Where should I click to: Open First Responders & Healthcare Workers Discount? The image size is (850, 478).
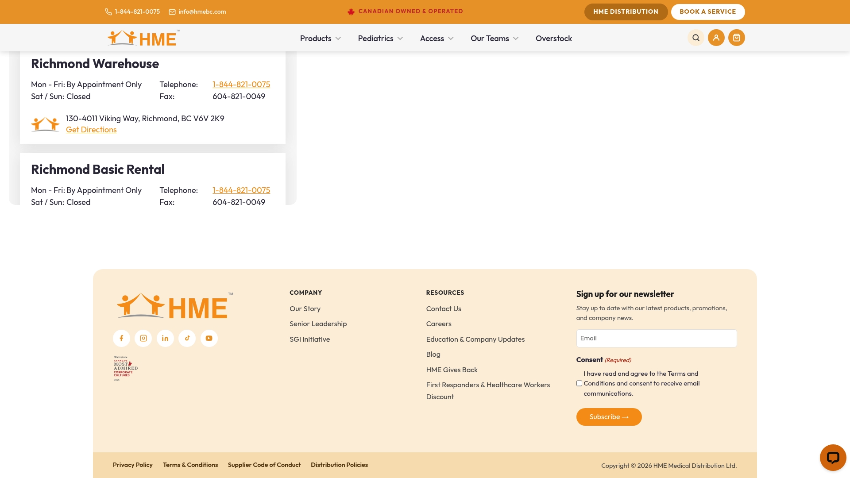pyautogui.click(x=488, y=391)
